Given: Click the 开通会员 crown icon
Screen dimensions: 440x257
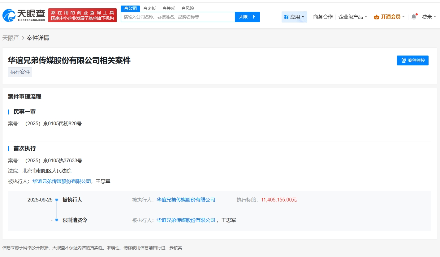Looking at the screenshot, I should [377, 17].
